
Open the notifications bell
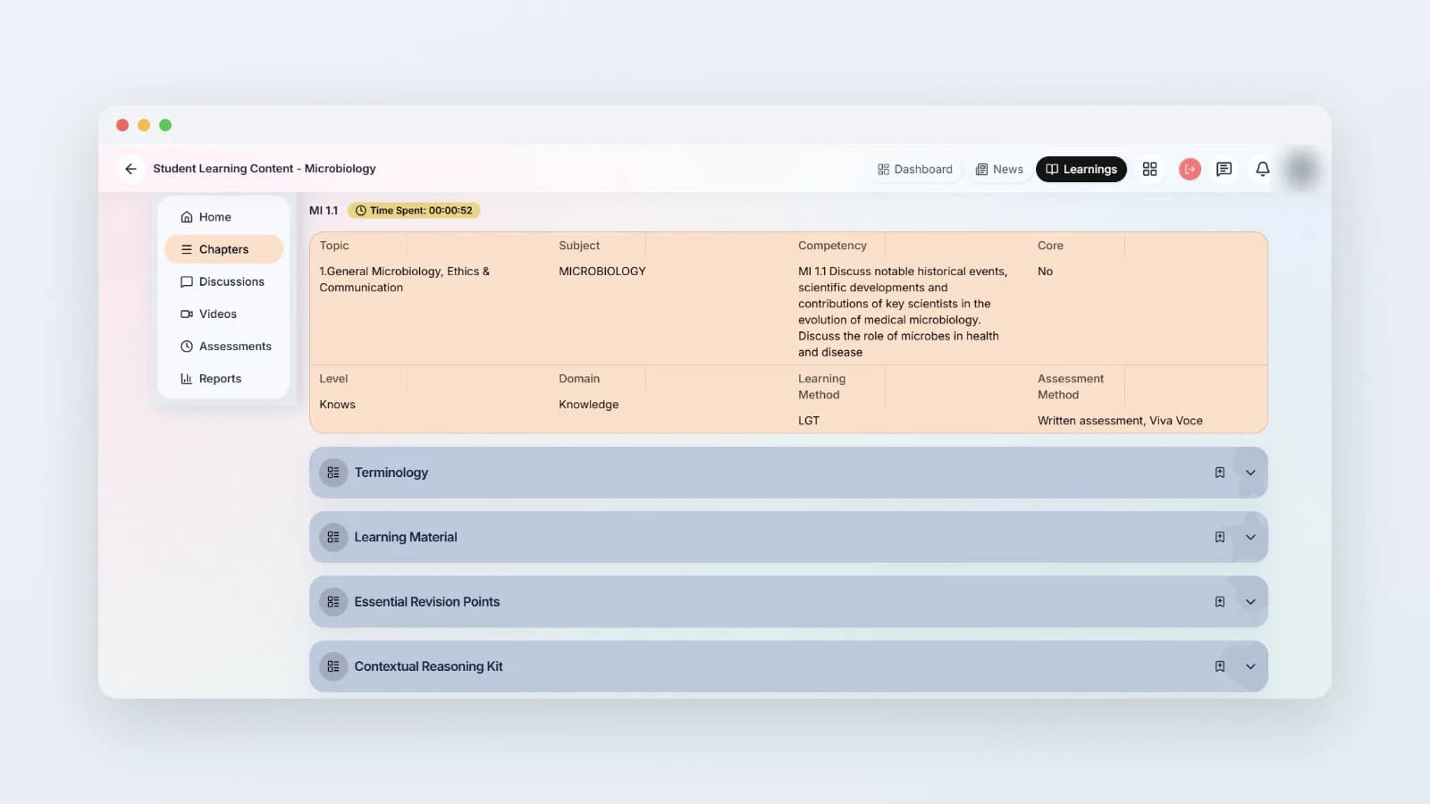[1263, 169]
